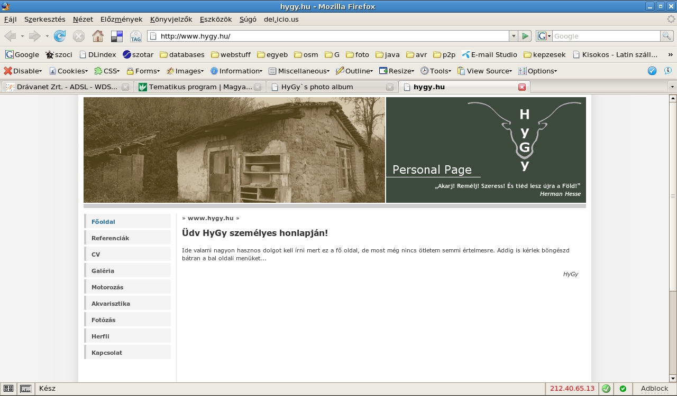Screen dimensions: 677x396
Task: Open the CSS dropdown menu
Action: click(x=107, y=71)
